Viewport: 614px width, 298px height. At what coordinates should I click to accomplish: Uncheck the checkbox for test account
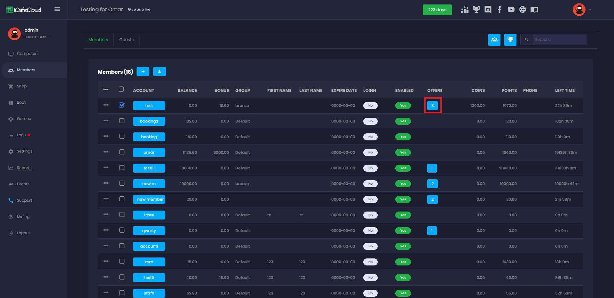pyautogui.click(x=122, y=105)
